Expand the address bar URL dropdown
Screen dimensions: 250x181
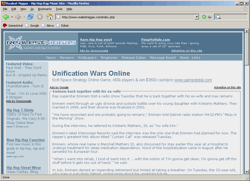click(x=196, y=17)
